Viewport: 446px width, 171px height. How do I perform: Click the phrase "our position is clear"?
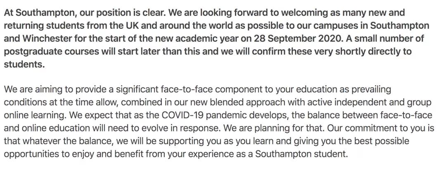[114, 12]
